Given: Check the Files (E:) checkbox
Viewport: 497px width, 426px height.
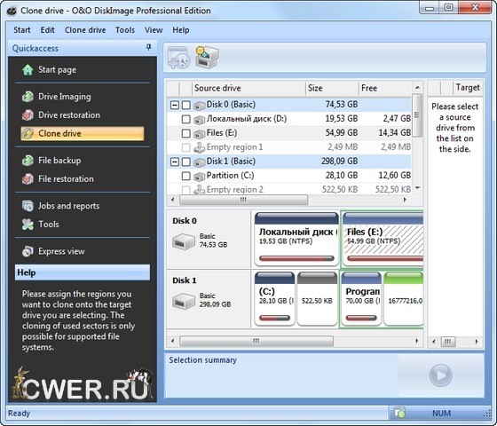Looking at the screenshot, I should pyautogui.click(x=186, y=133).
